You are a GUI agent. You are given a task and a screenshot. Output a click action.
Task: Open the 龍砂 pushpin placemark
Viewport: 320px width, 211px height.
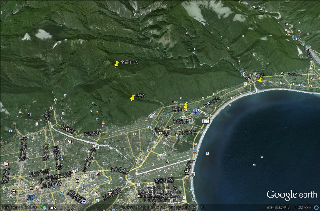[x=260, y=80]
